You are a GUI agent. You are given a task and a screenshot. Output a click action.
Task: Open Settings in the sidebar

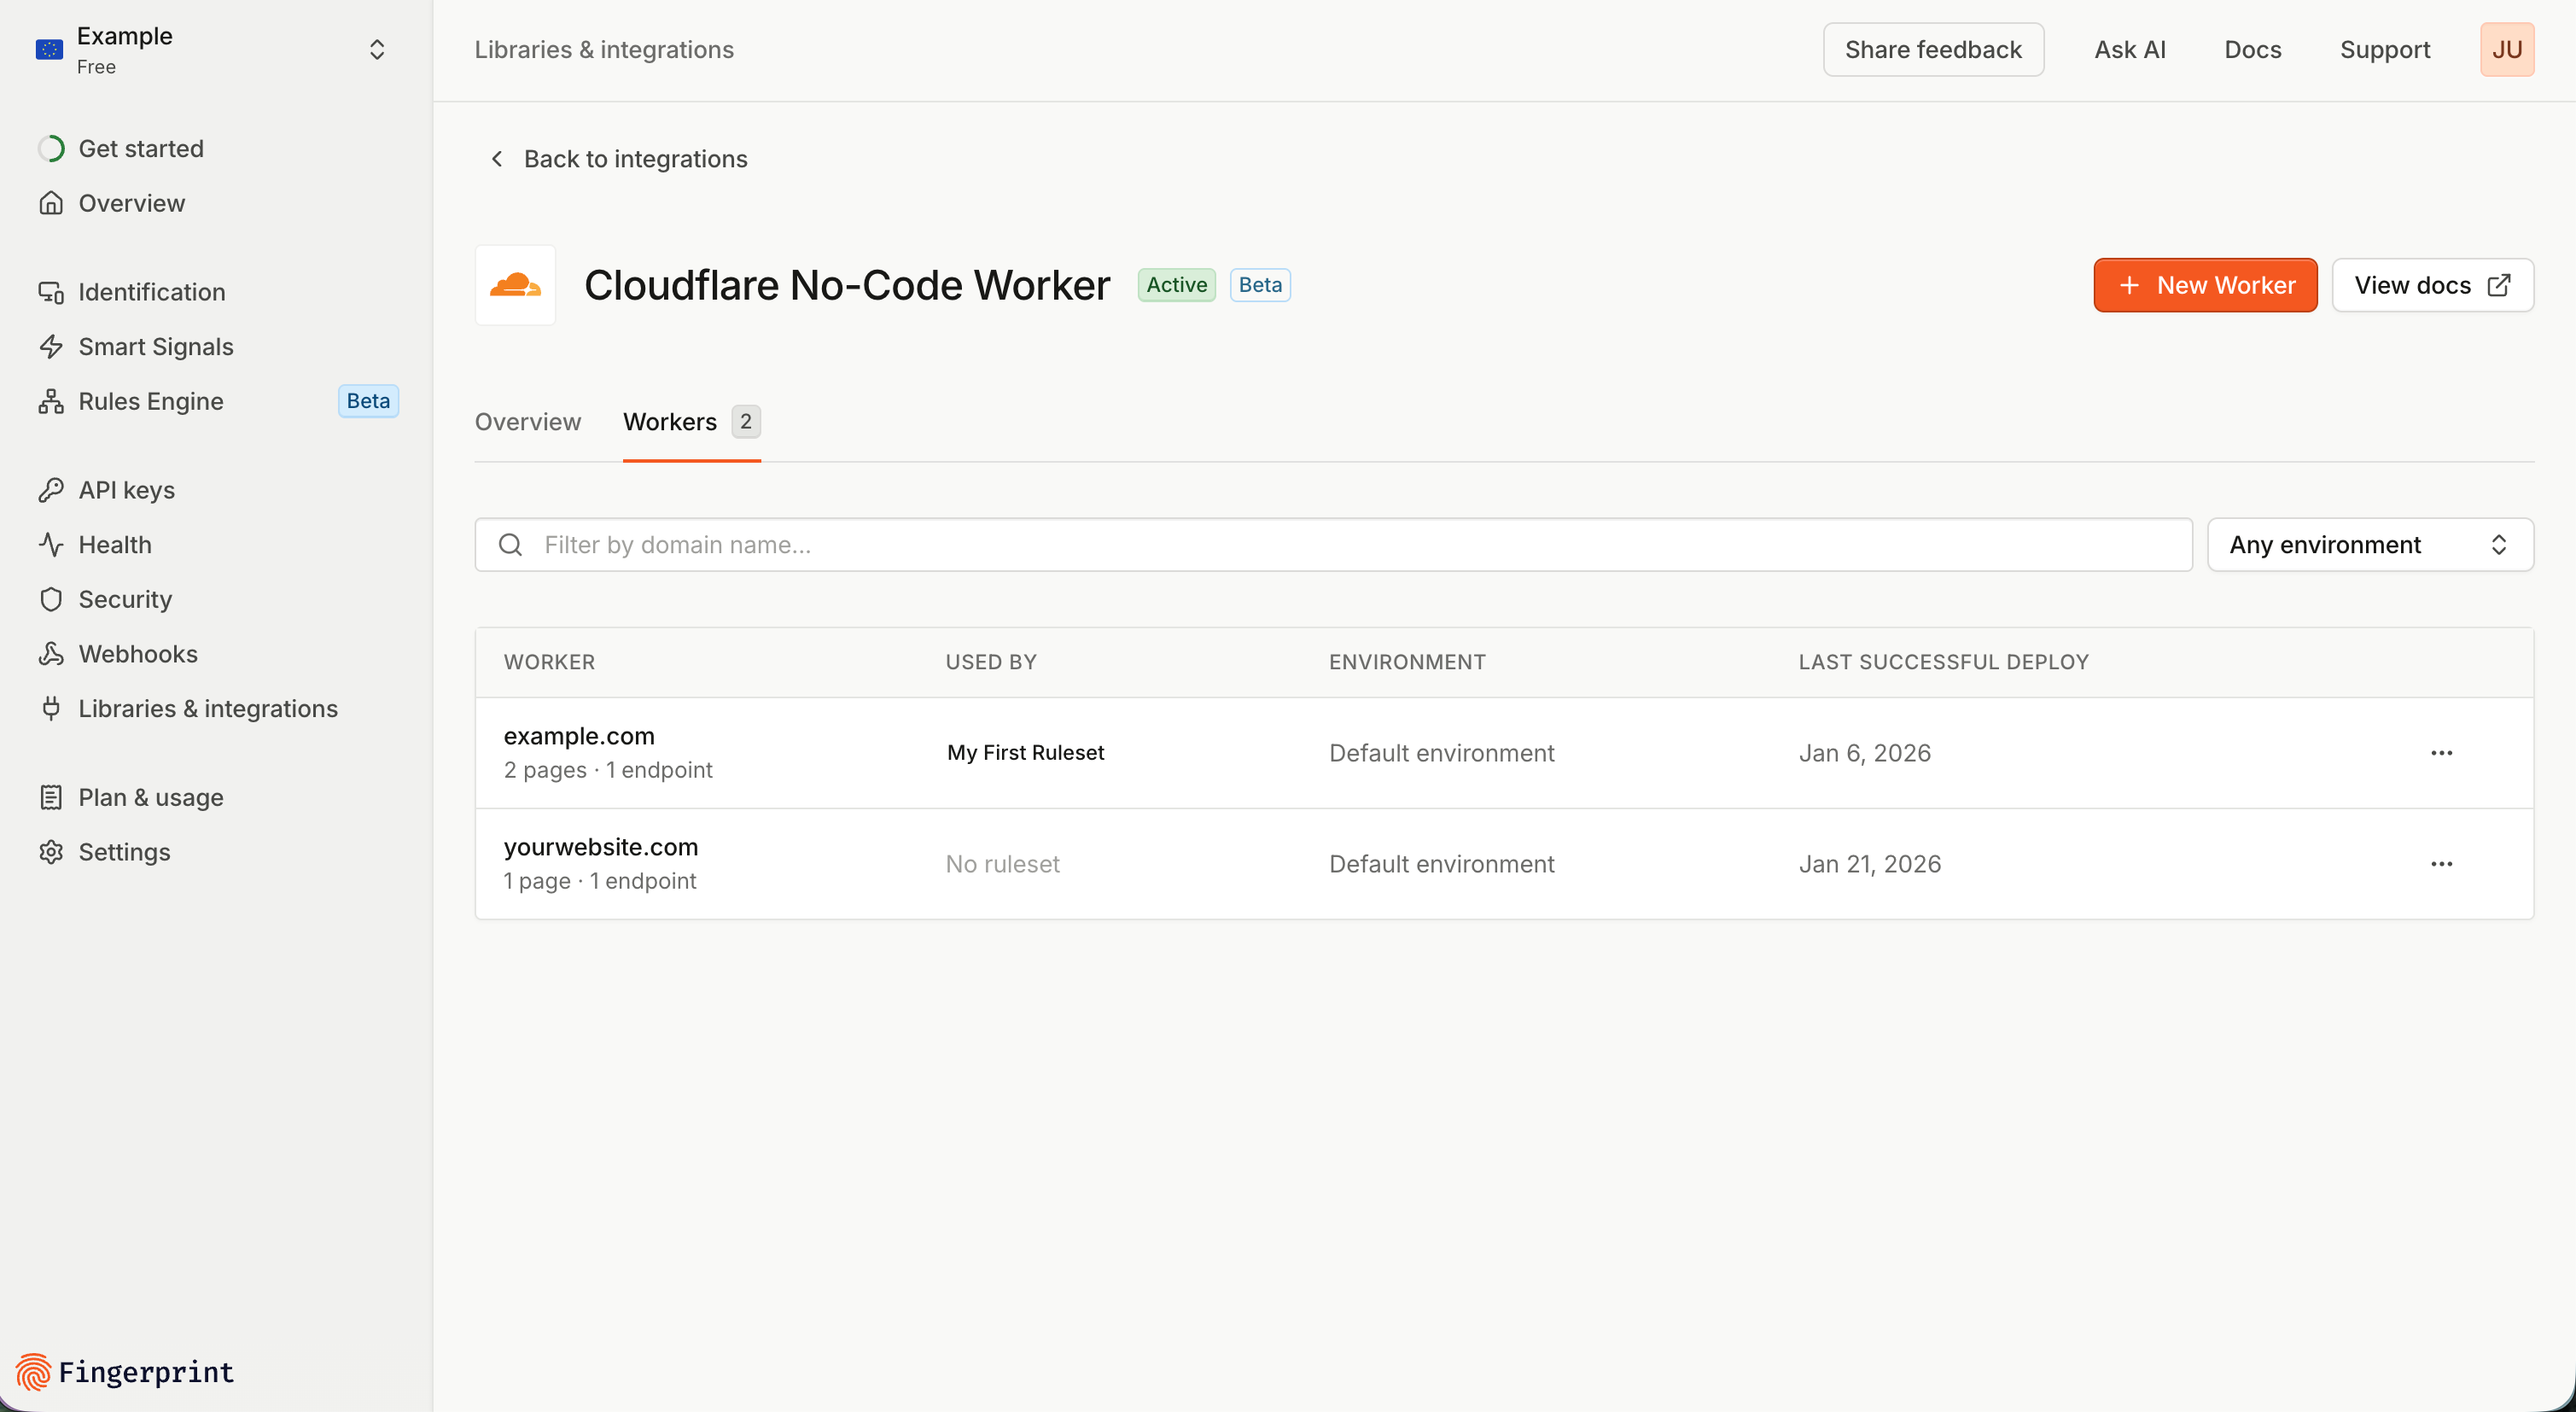pos(124,852)
